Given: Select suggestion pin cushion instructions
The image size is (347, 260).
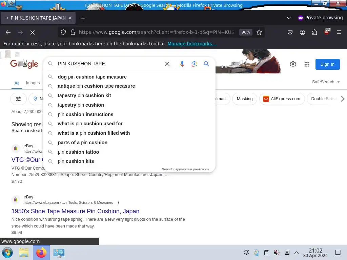Looking at the screenshot, I should pyautogui.click(x=129, y=114).
